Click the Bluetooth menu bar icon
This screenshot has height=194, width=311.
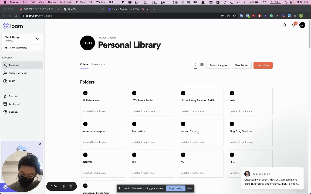click(x=245, y=2)
